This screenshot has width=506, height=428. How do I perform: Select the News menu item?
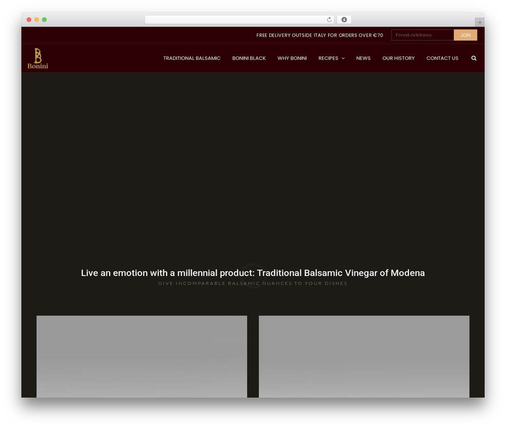[363, 58]
